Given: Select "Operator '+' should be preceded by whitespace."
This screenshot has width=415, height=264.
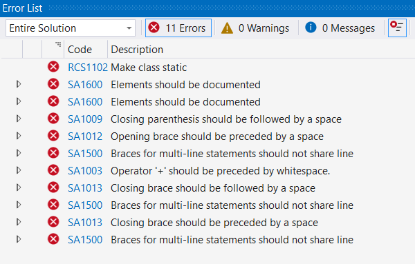Looking at the screenshot, I should click(221, 171).
